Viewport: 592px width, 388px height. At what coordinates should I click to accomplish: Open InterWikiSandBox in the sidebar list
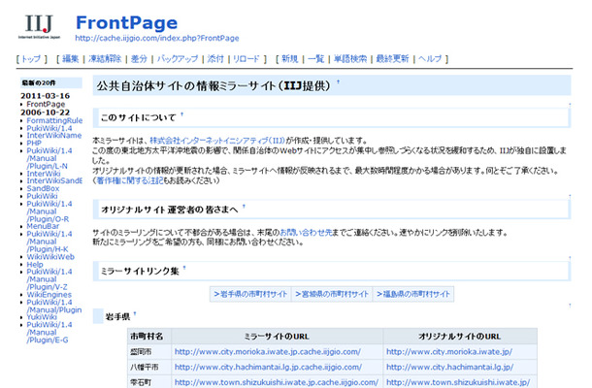54,180
